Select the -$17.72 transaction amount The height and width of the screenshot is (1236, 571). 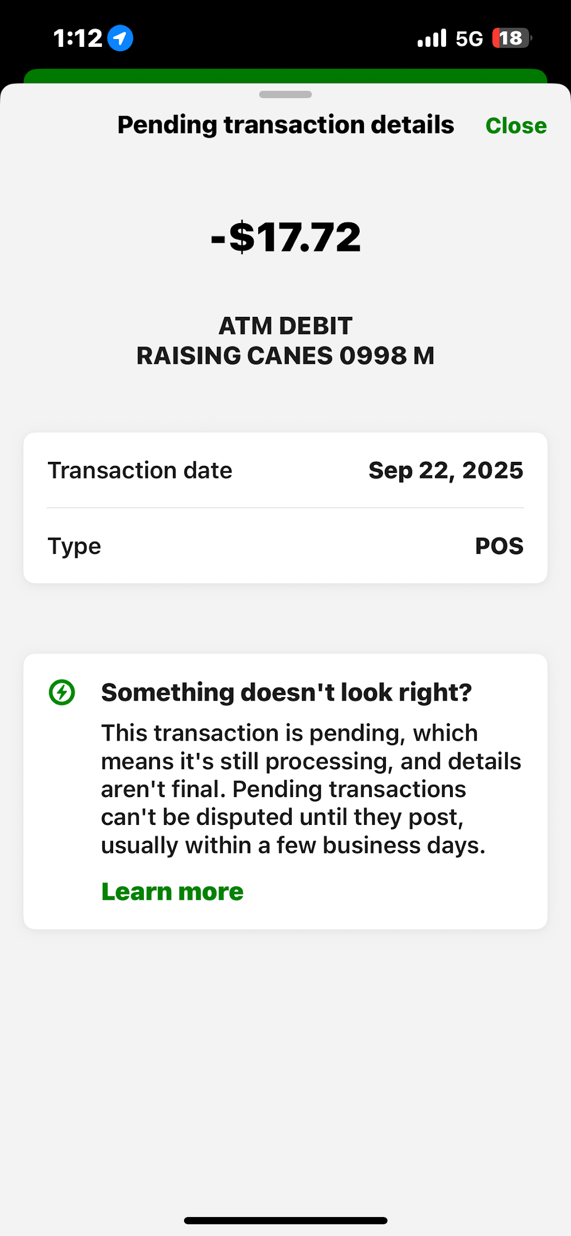(285, 237)
